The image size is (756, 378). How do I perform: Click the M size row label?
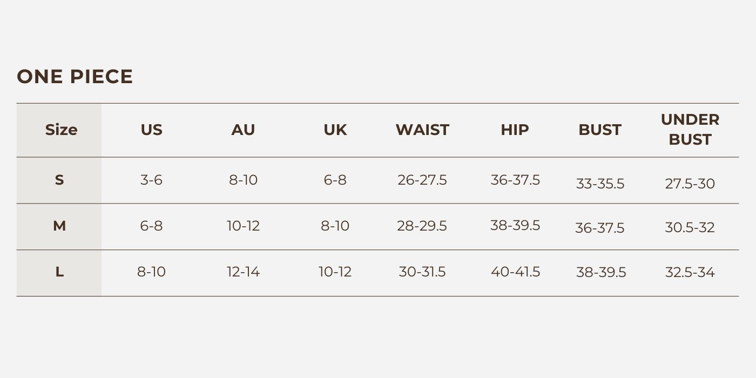click(x=59, y=226)
